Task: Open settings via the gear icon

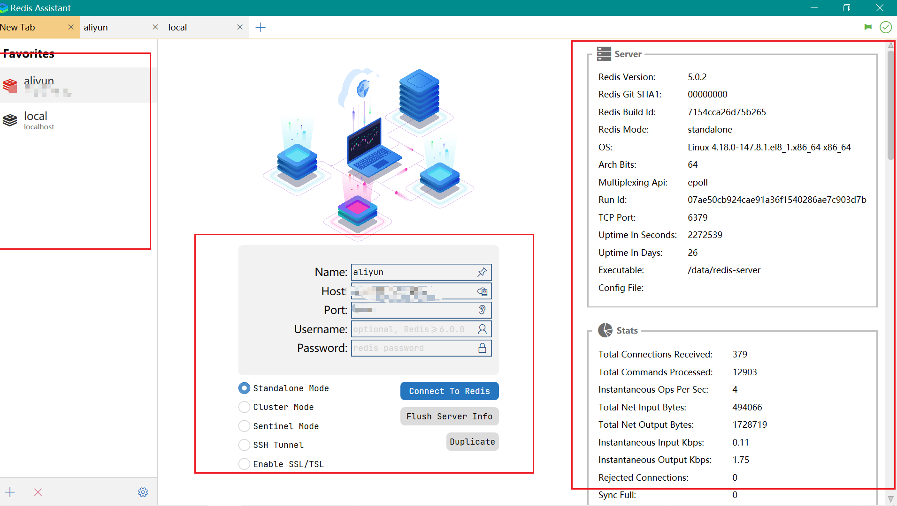Action: 143,492
